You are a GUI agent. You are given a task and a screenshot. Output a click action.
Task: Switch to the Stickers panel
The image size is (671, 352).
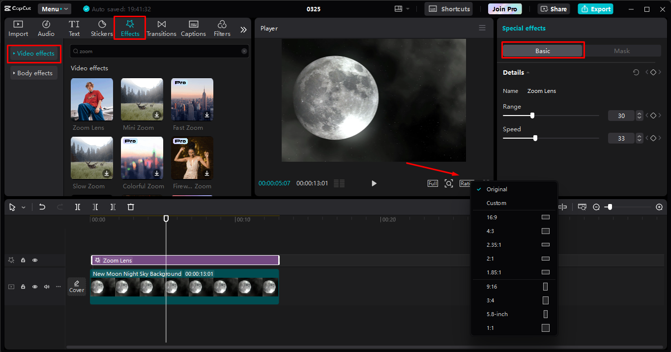(x=102, y=28)
